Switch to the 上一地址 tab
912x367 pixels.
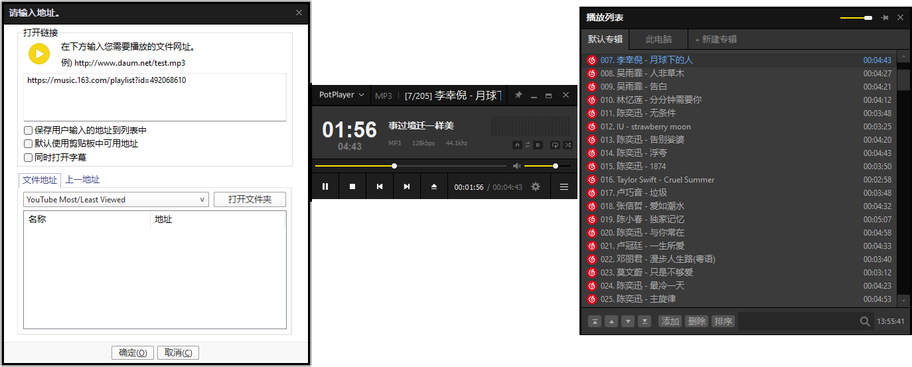point(82,180)
